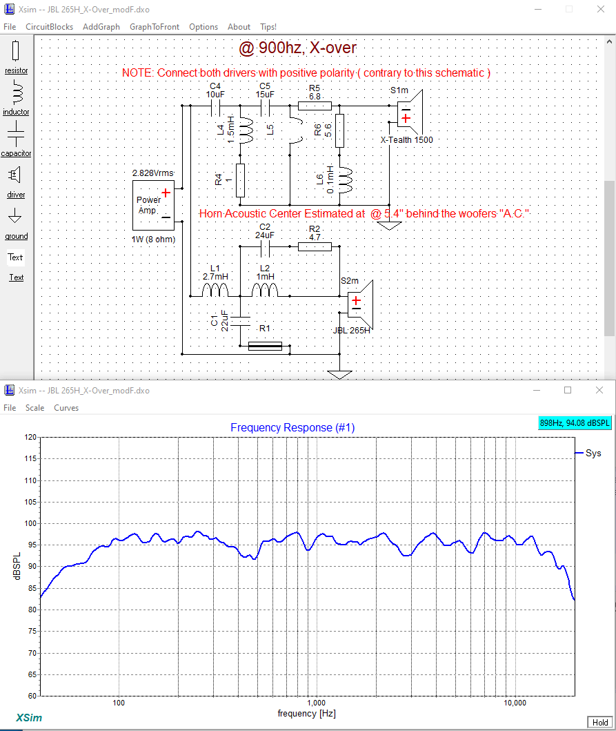616x731 pixels.
Task: Click the Xsim app icon in graph window titlebar
Action: pos(9,390)
